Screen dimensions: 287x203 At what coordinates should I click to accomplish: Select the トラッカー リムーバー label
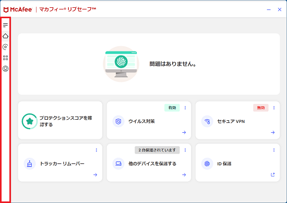pos(62,163)
